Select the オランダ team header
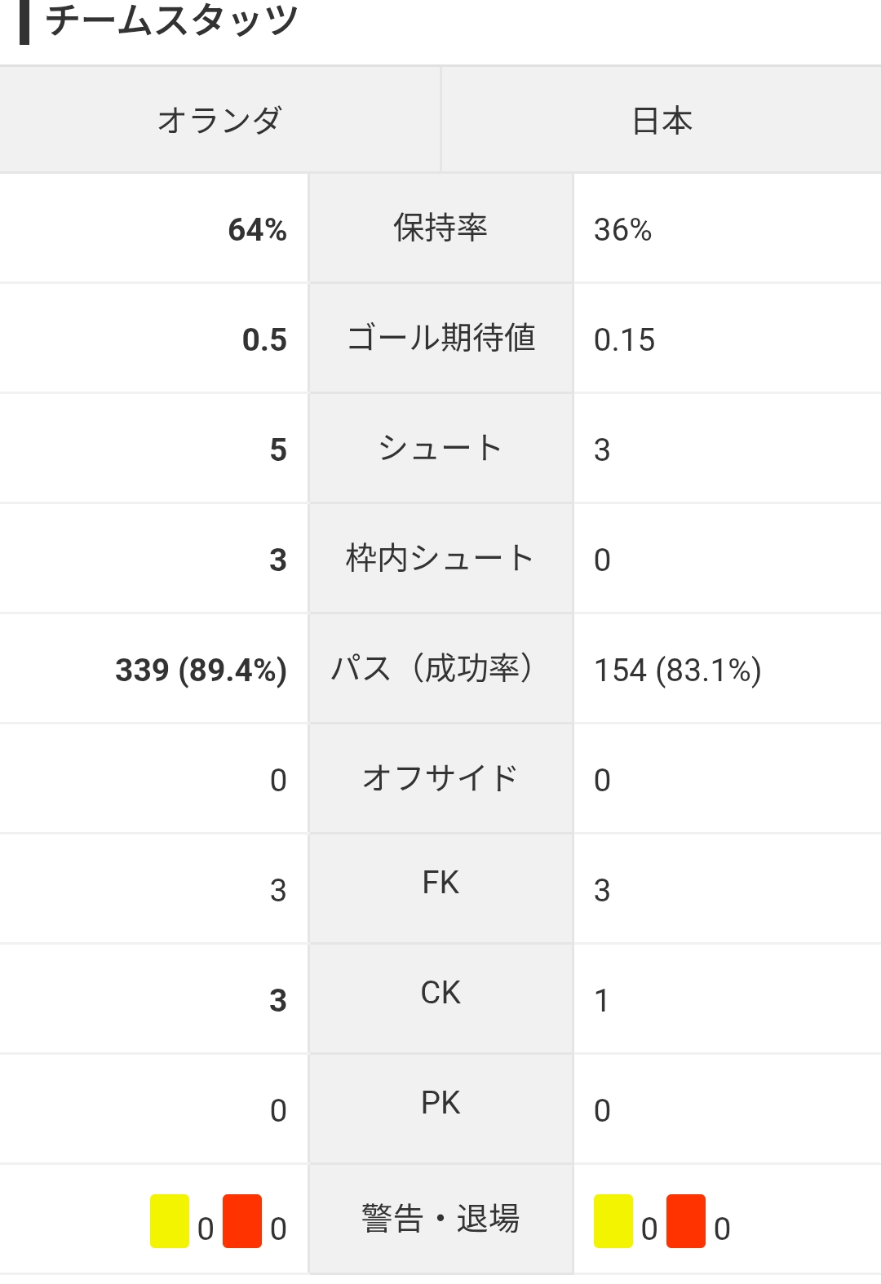 pos(220,120)
